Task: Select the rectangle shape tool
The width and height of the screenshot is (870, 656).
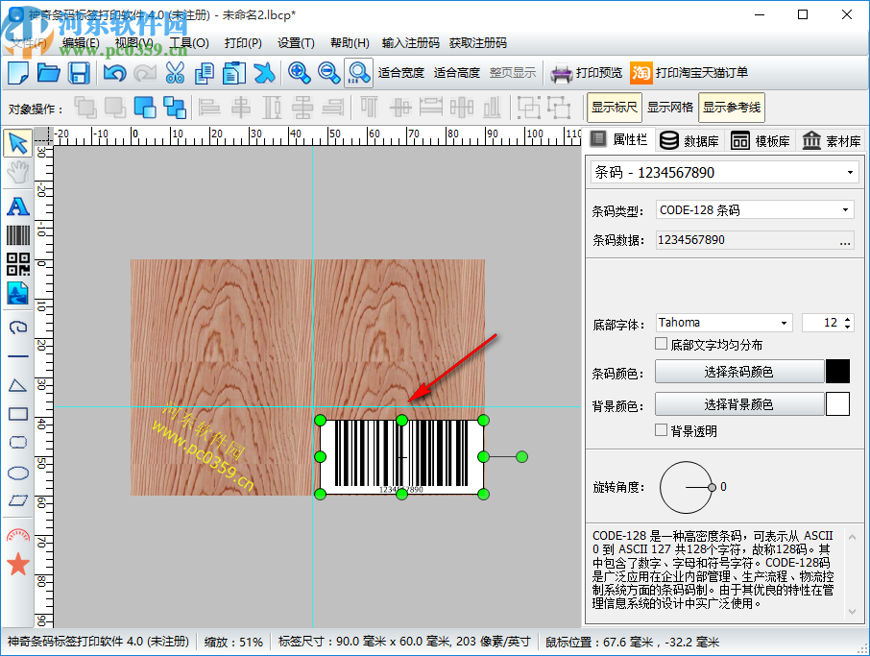Action: point(17,414)
